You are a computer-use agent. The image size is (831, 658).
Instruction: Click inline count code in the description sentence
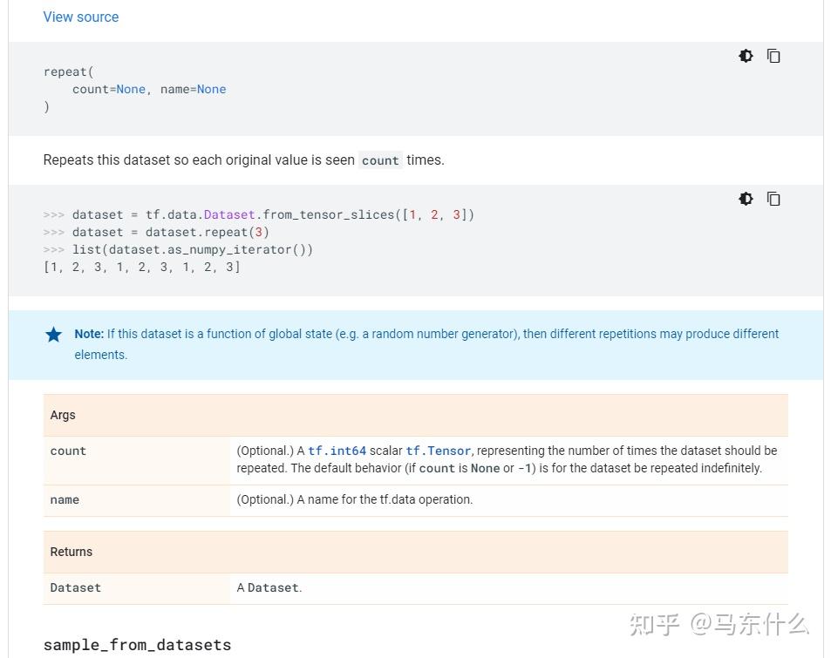click(380, 160)
